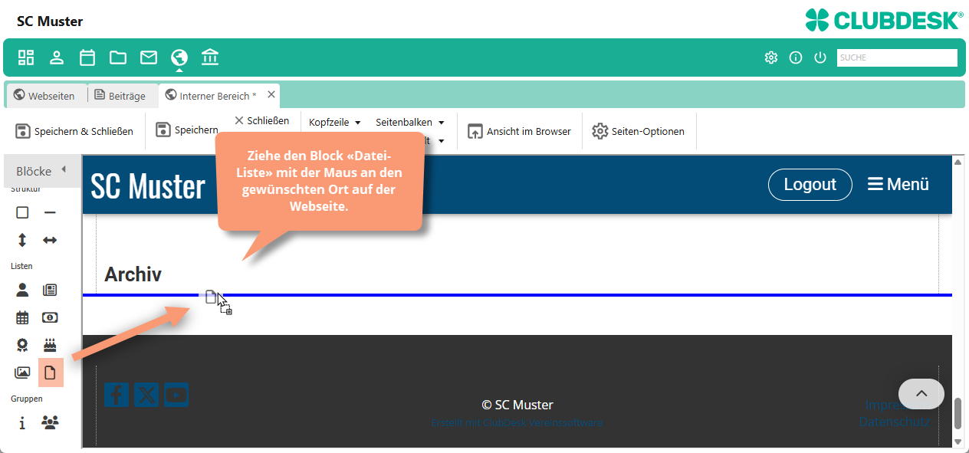This screenshot has width=969, height=453.
Task: Open the mail envelope module icon
Action: 149,57
